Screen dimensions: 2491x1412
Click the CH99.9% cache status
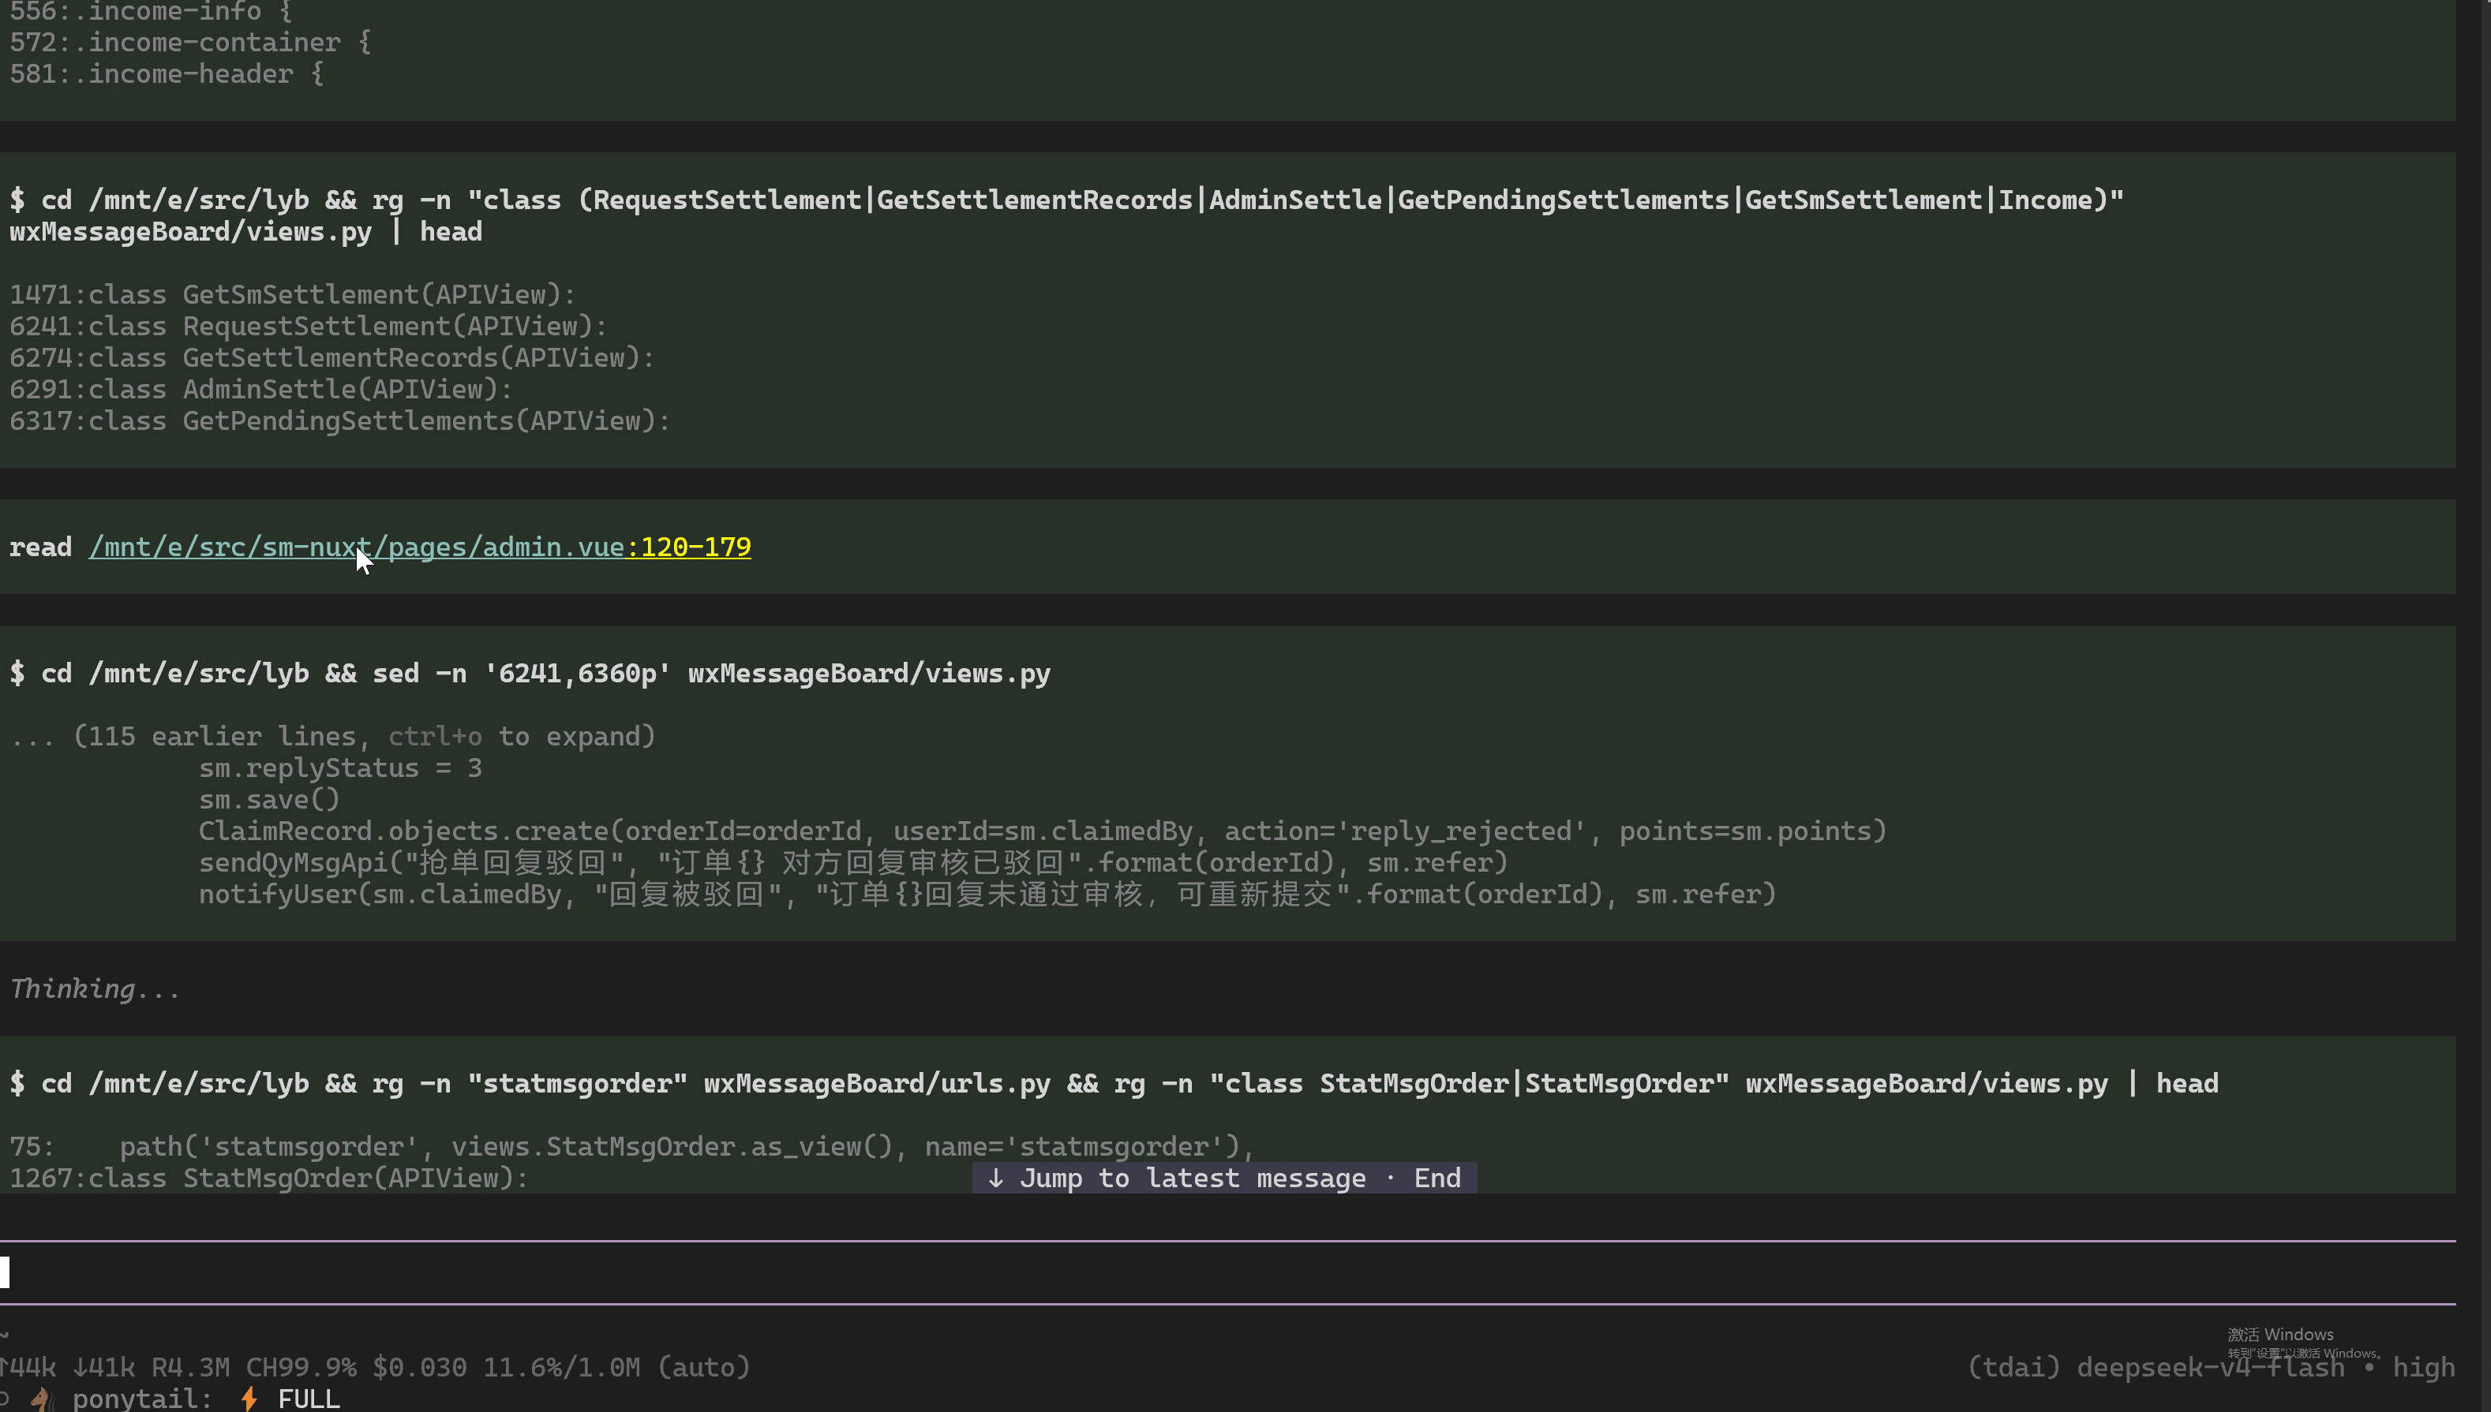tap(301, 1367)
